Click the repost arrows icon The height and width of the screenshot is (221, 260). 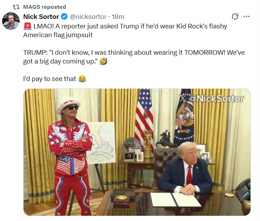(16, 7)
